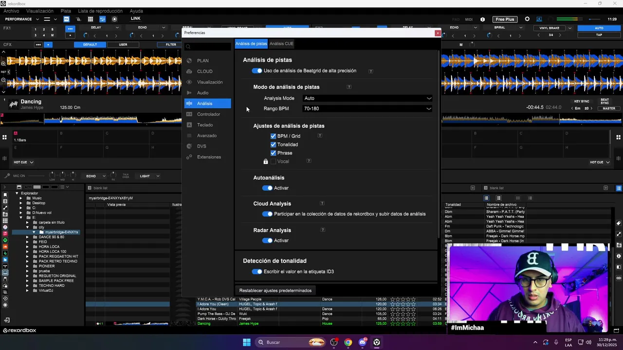Image resolution: width=623 pixels, height=350 pixels.
Task: Open the Rango BPM 70-180 dropdown
Action: [367, 108]
